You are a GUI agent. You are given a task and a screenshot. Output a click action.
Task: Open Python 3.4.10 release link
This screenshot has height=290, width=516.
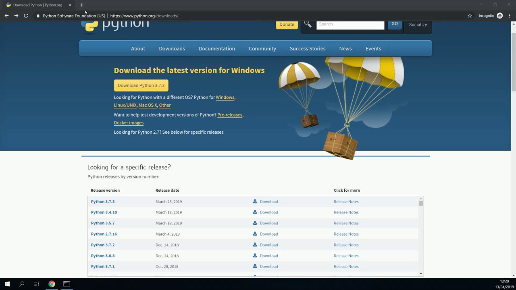104,212
